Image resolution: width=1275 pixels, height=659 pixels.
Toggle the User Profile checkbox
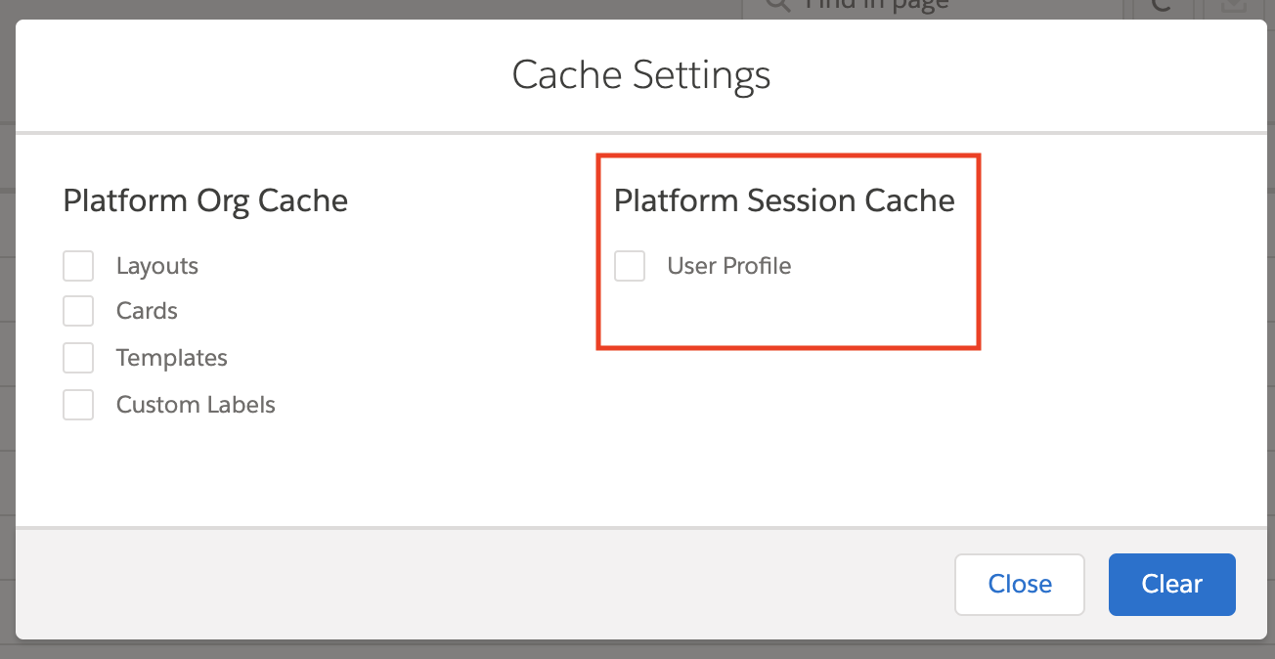(x=630, y=266)
